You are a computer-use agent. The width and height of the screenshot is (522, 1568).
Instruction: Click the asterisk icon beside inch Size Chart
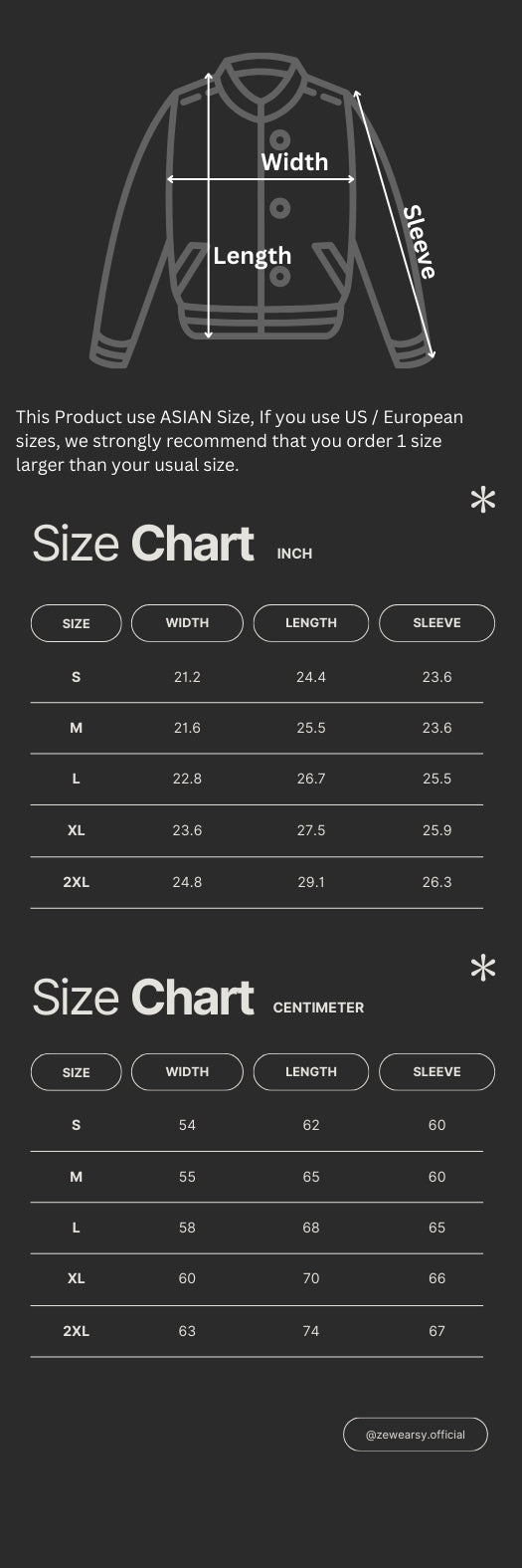coord(483,501)
